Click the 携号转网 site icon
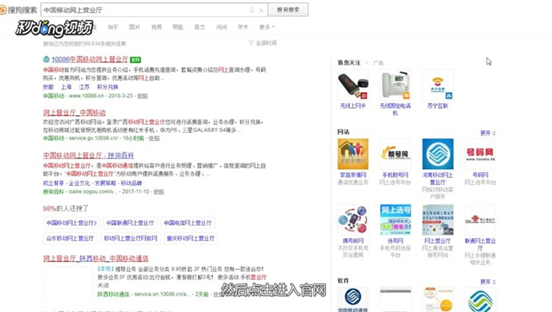Image resolution: width=552 pixels, height=312 pixels. pyautogui.click(x=353, y=220)
